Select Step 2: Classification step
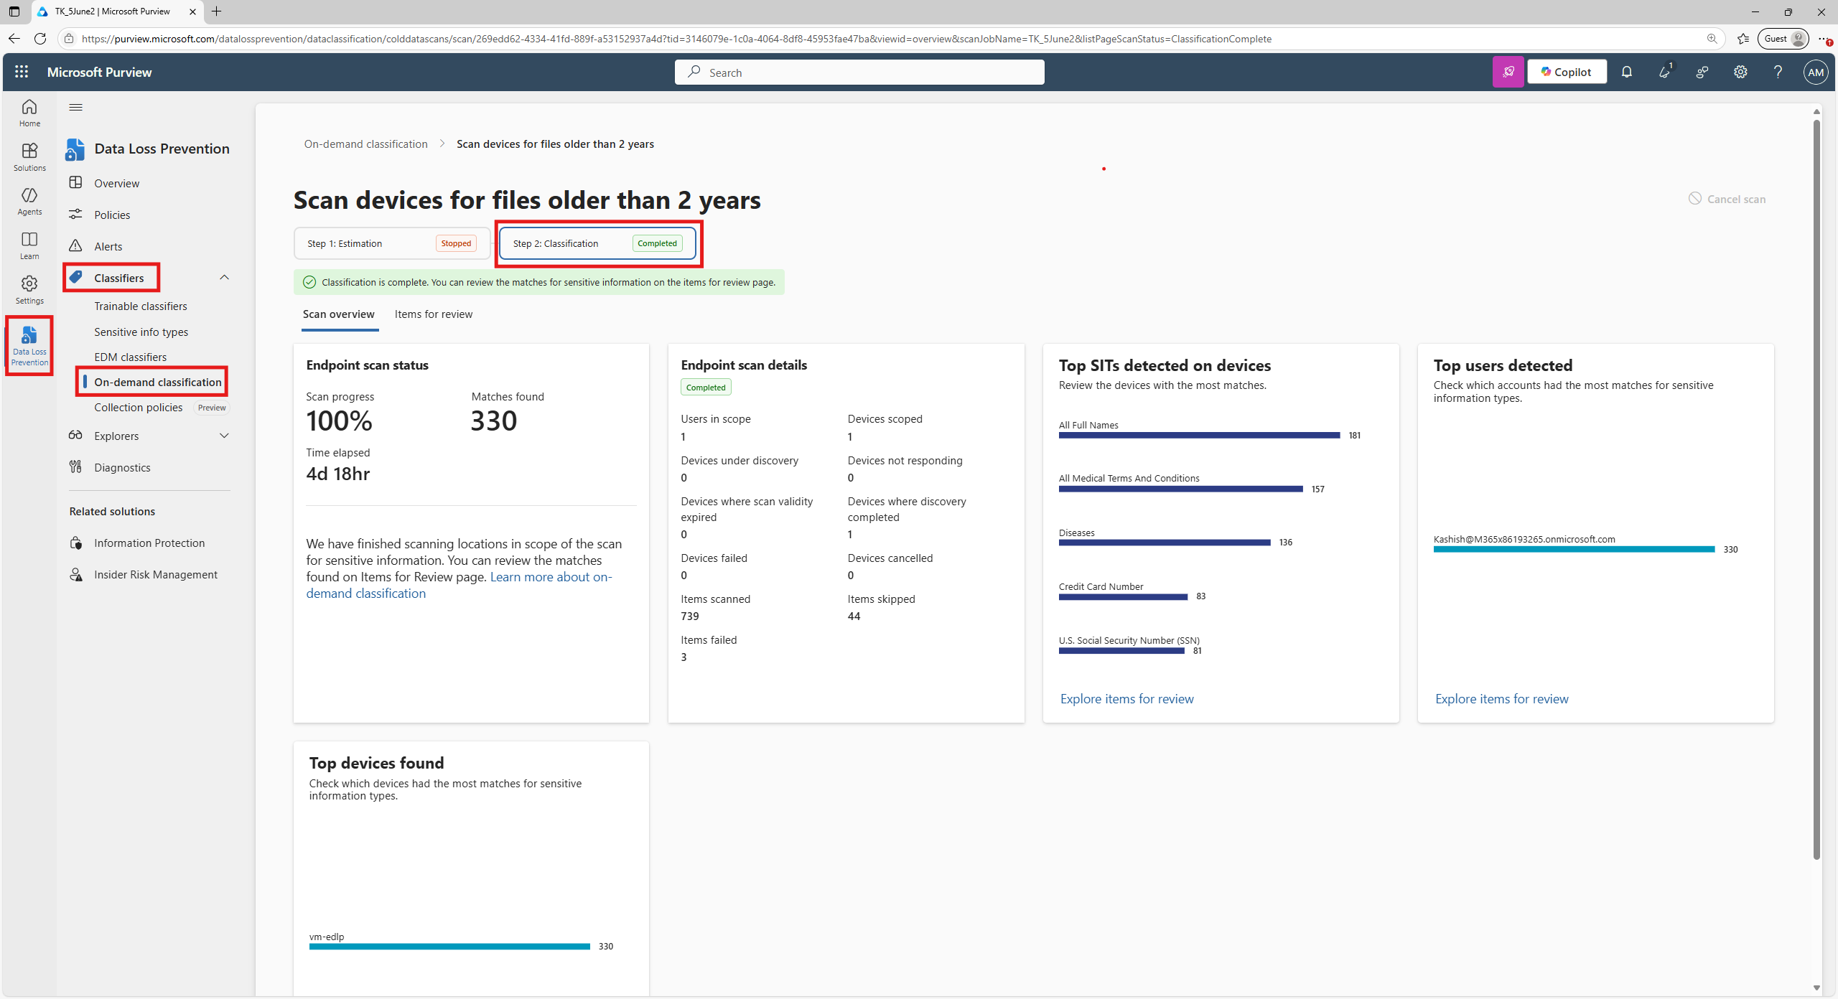The image size is (1838, 999). tap(597, 243)
